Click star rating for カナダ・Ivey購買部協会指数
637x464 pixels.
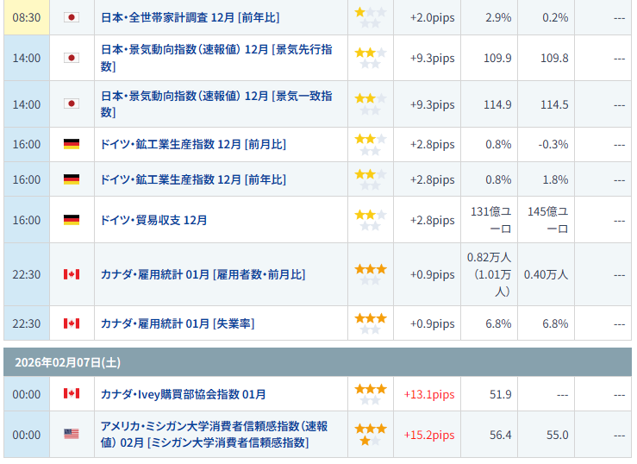pos(371,394)
